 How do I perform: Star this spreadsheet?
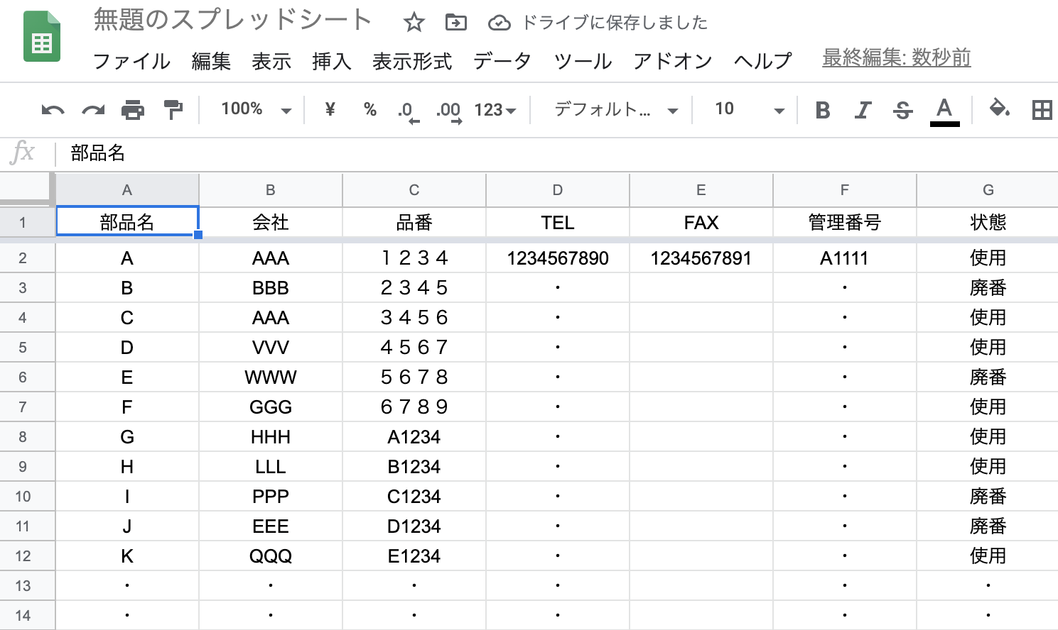pos(414,23)
